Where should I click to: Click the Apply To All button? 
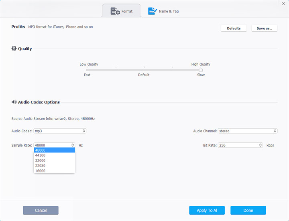tap(207, 210)
